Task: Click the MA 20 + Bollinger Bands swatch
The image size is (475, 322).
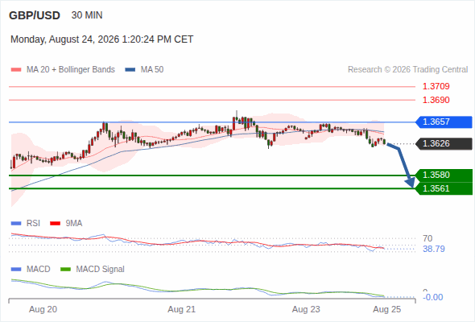Action: click(x=16, y=70)
